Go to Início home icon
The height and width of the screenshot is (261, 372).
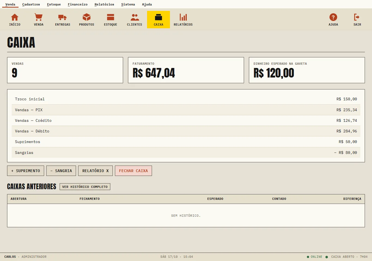pyautogui.click(x=15, y=20)
